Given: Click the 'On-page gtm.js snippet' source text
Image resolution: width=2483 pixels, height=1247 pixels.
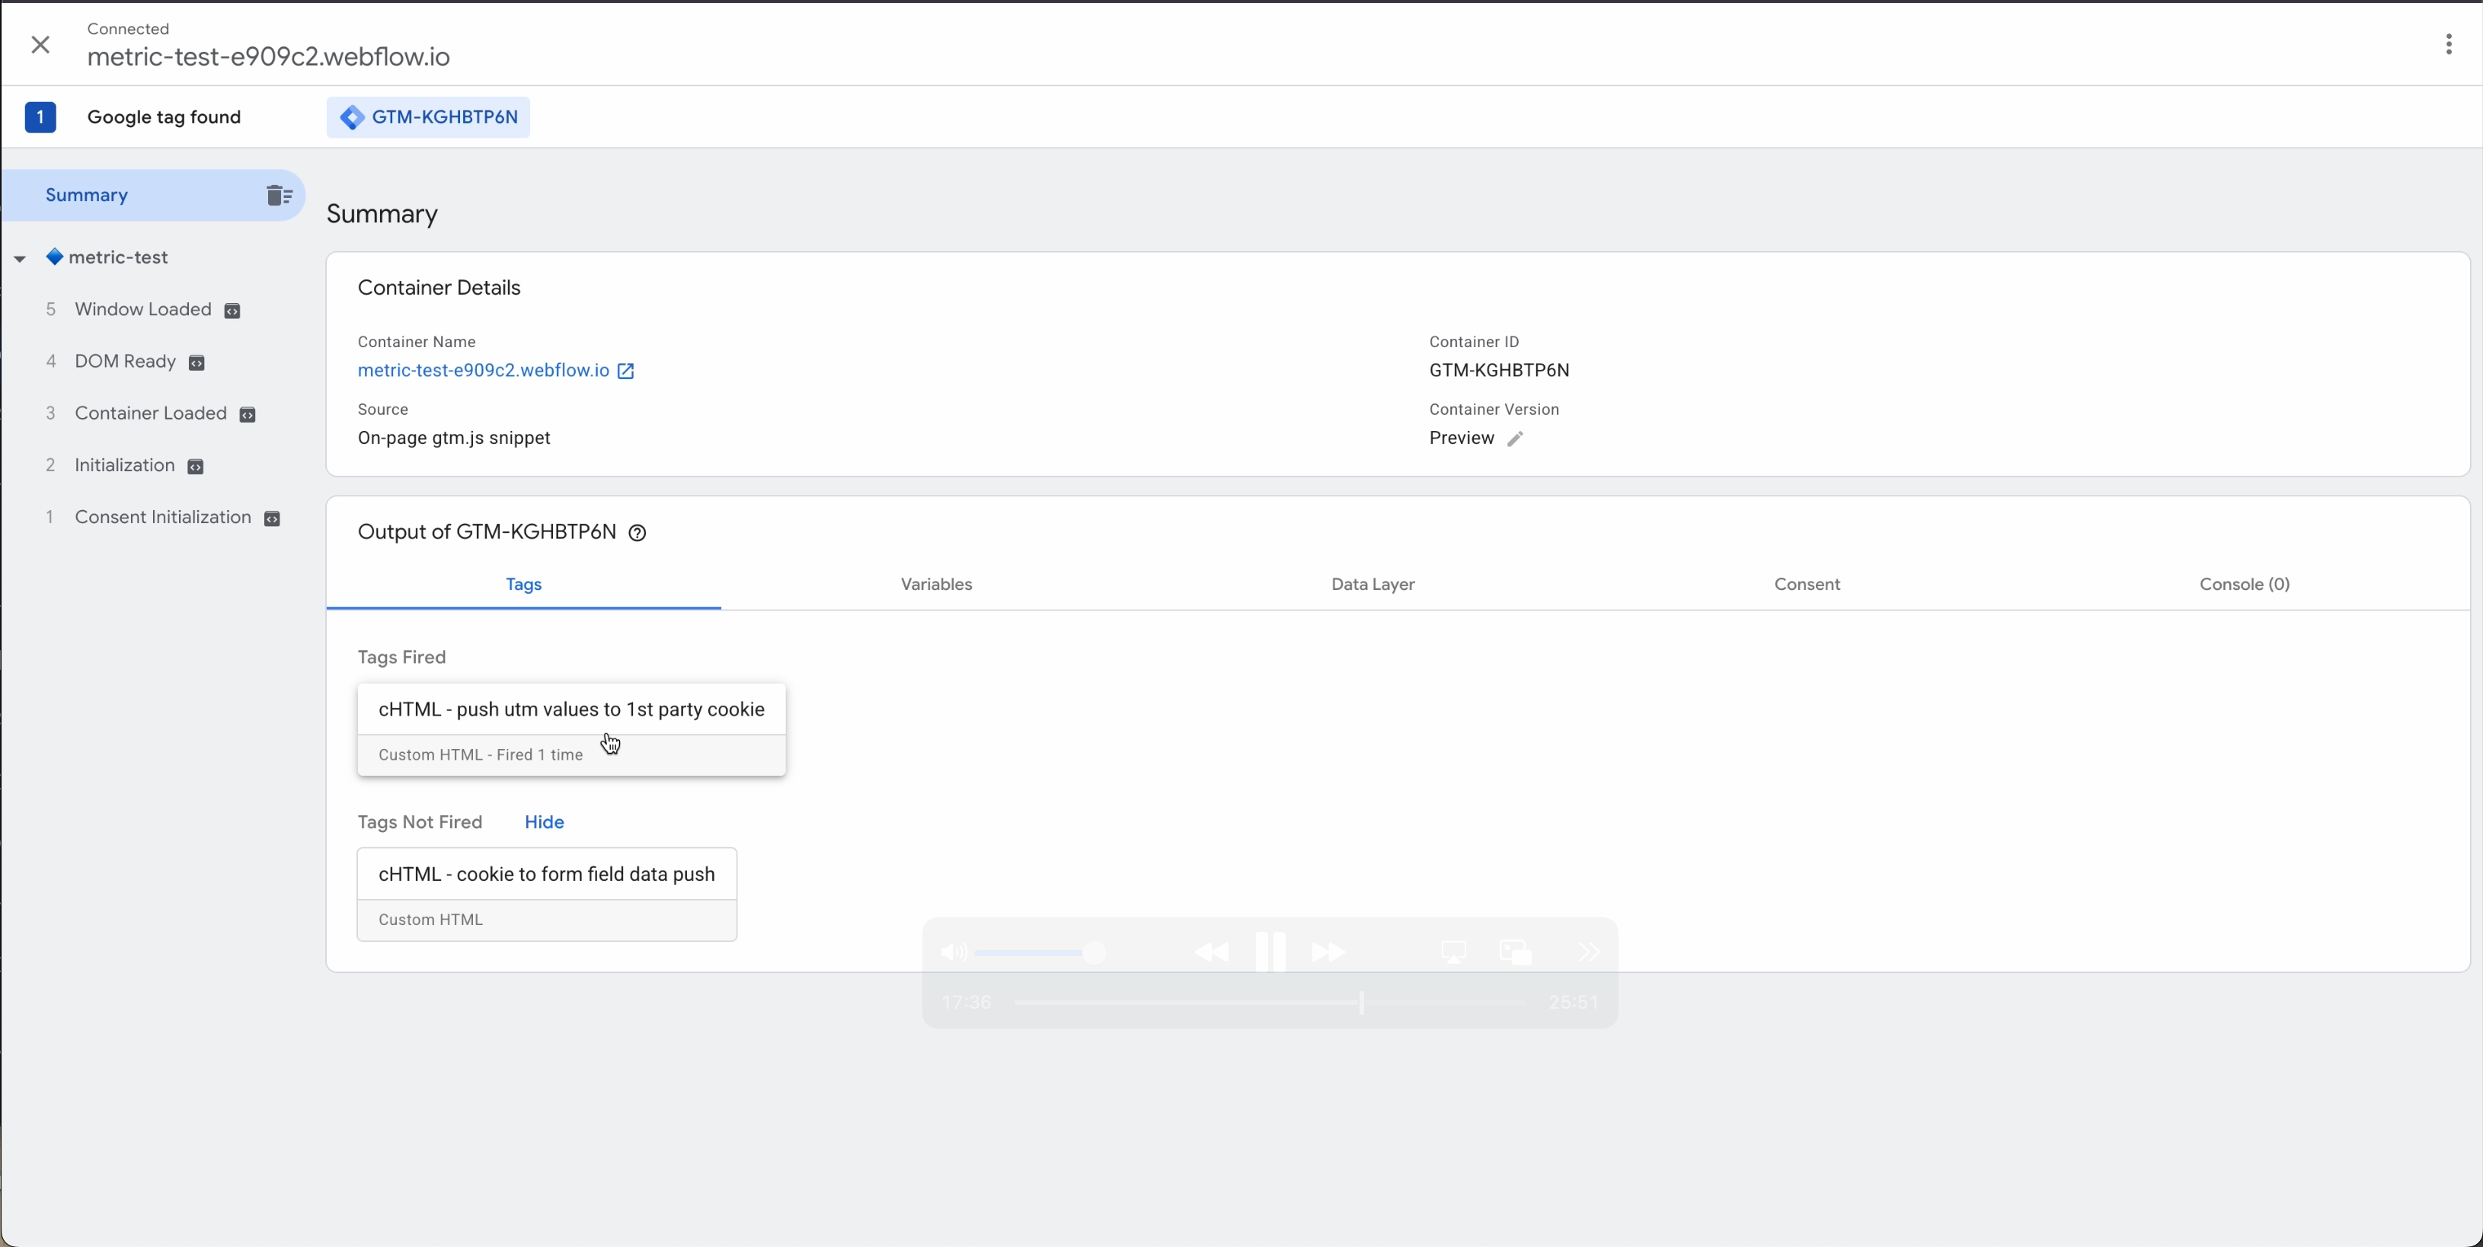Looking at the screenshot, I should point(454,439).
